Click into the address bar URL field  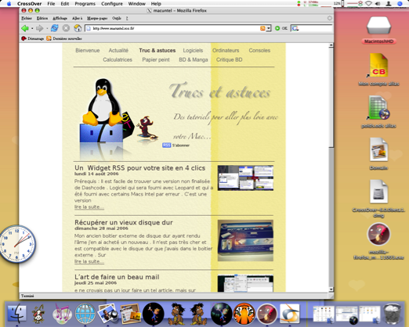coord(175,28)
